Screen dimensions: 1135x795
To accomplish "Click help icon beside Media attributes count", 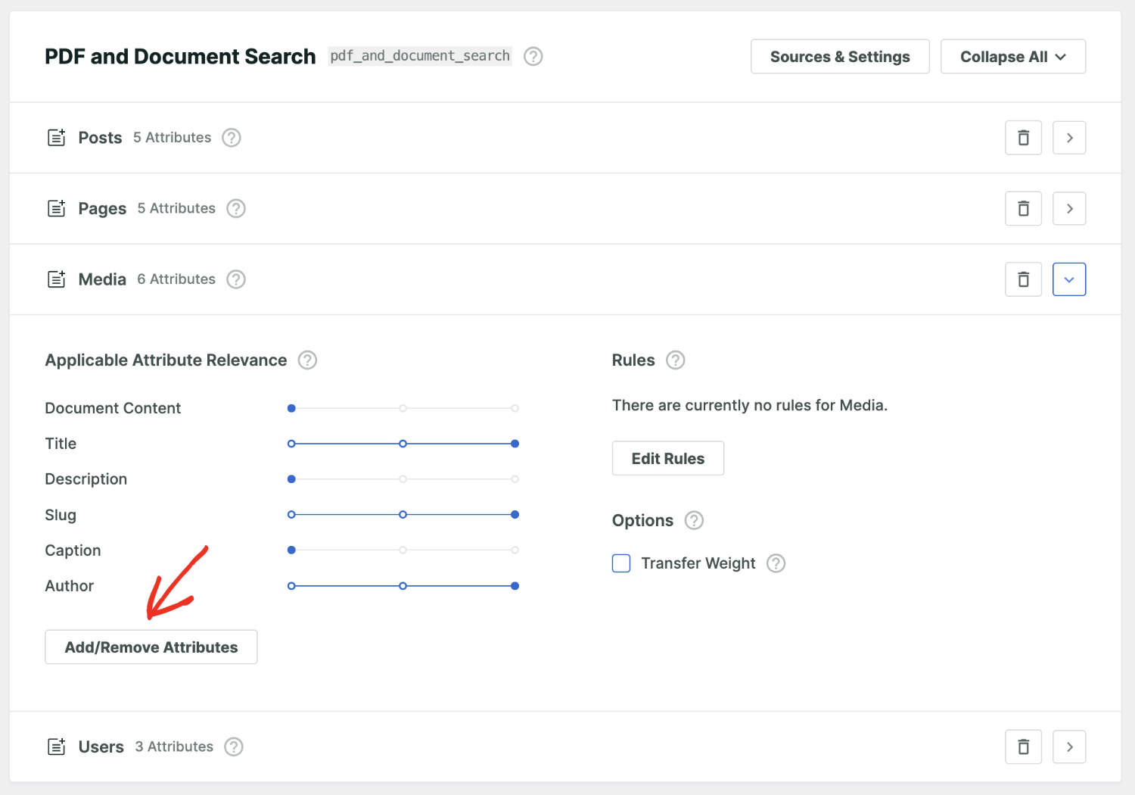I will 235,279.
